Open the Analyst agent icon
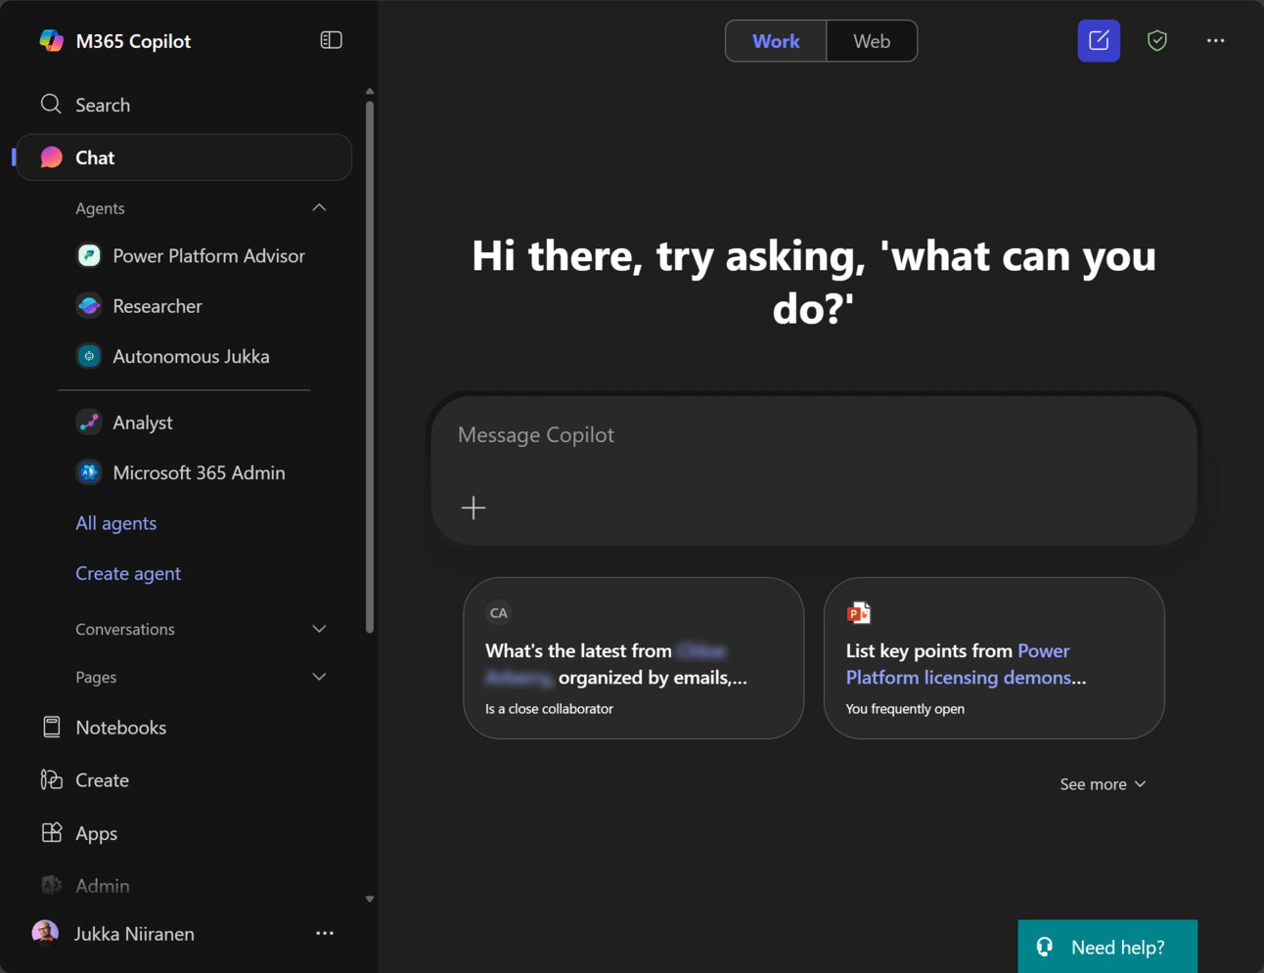Screen dimensions: 1264x973 click(89, 422)
